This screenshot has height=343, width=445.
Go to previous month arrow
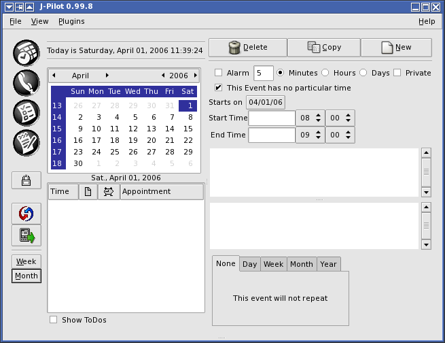[54, 76]
